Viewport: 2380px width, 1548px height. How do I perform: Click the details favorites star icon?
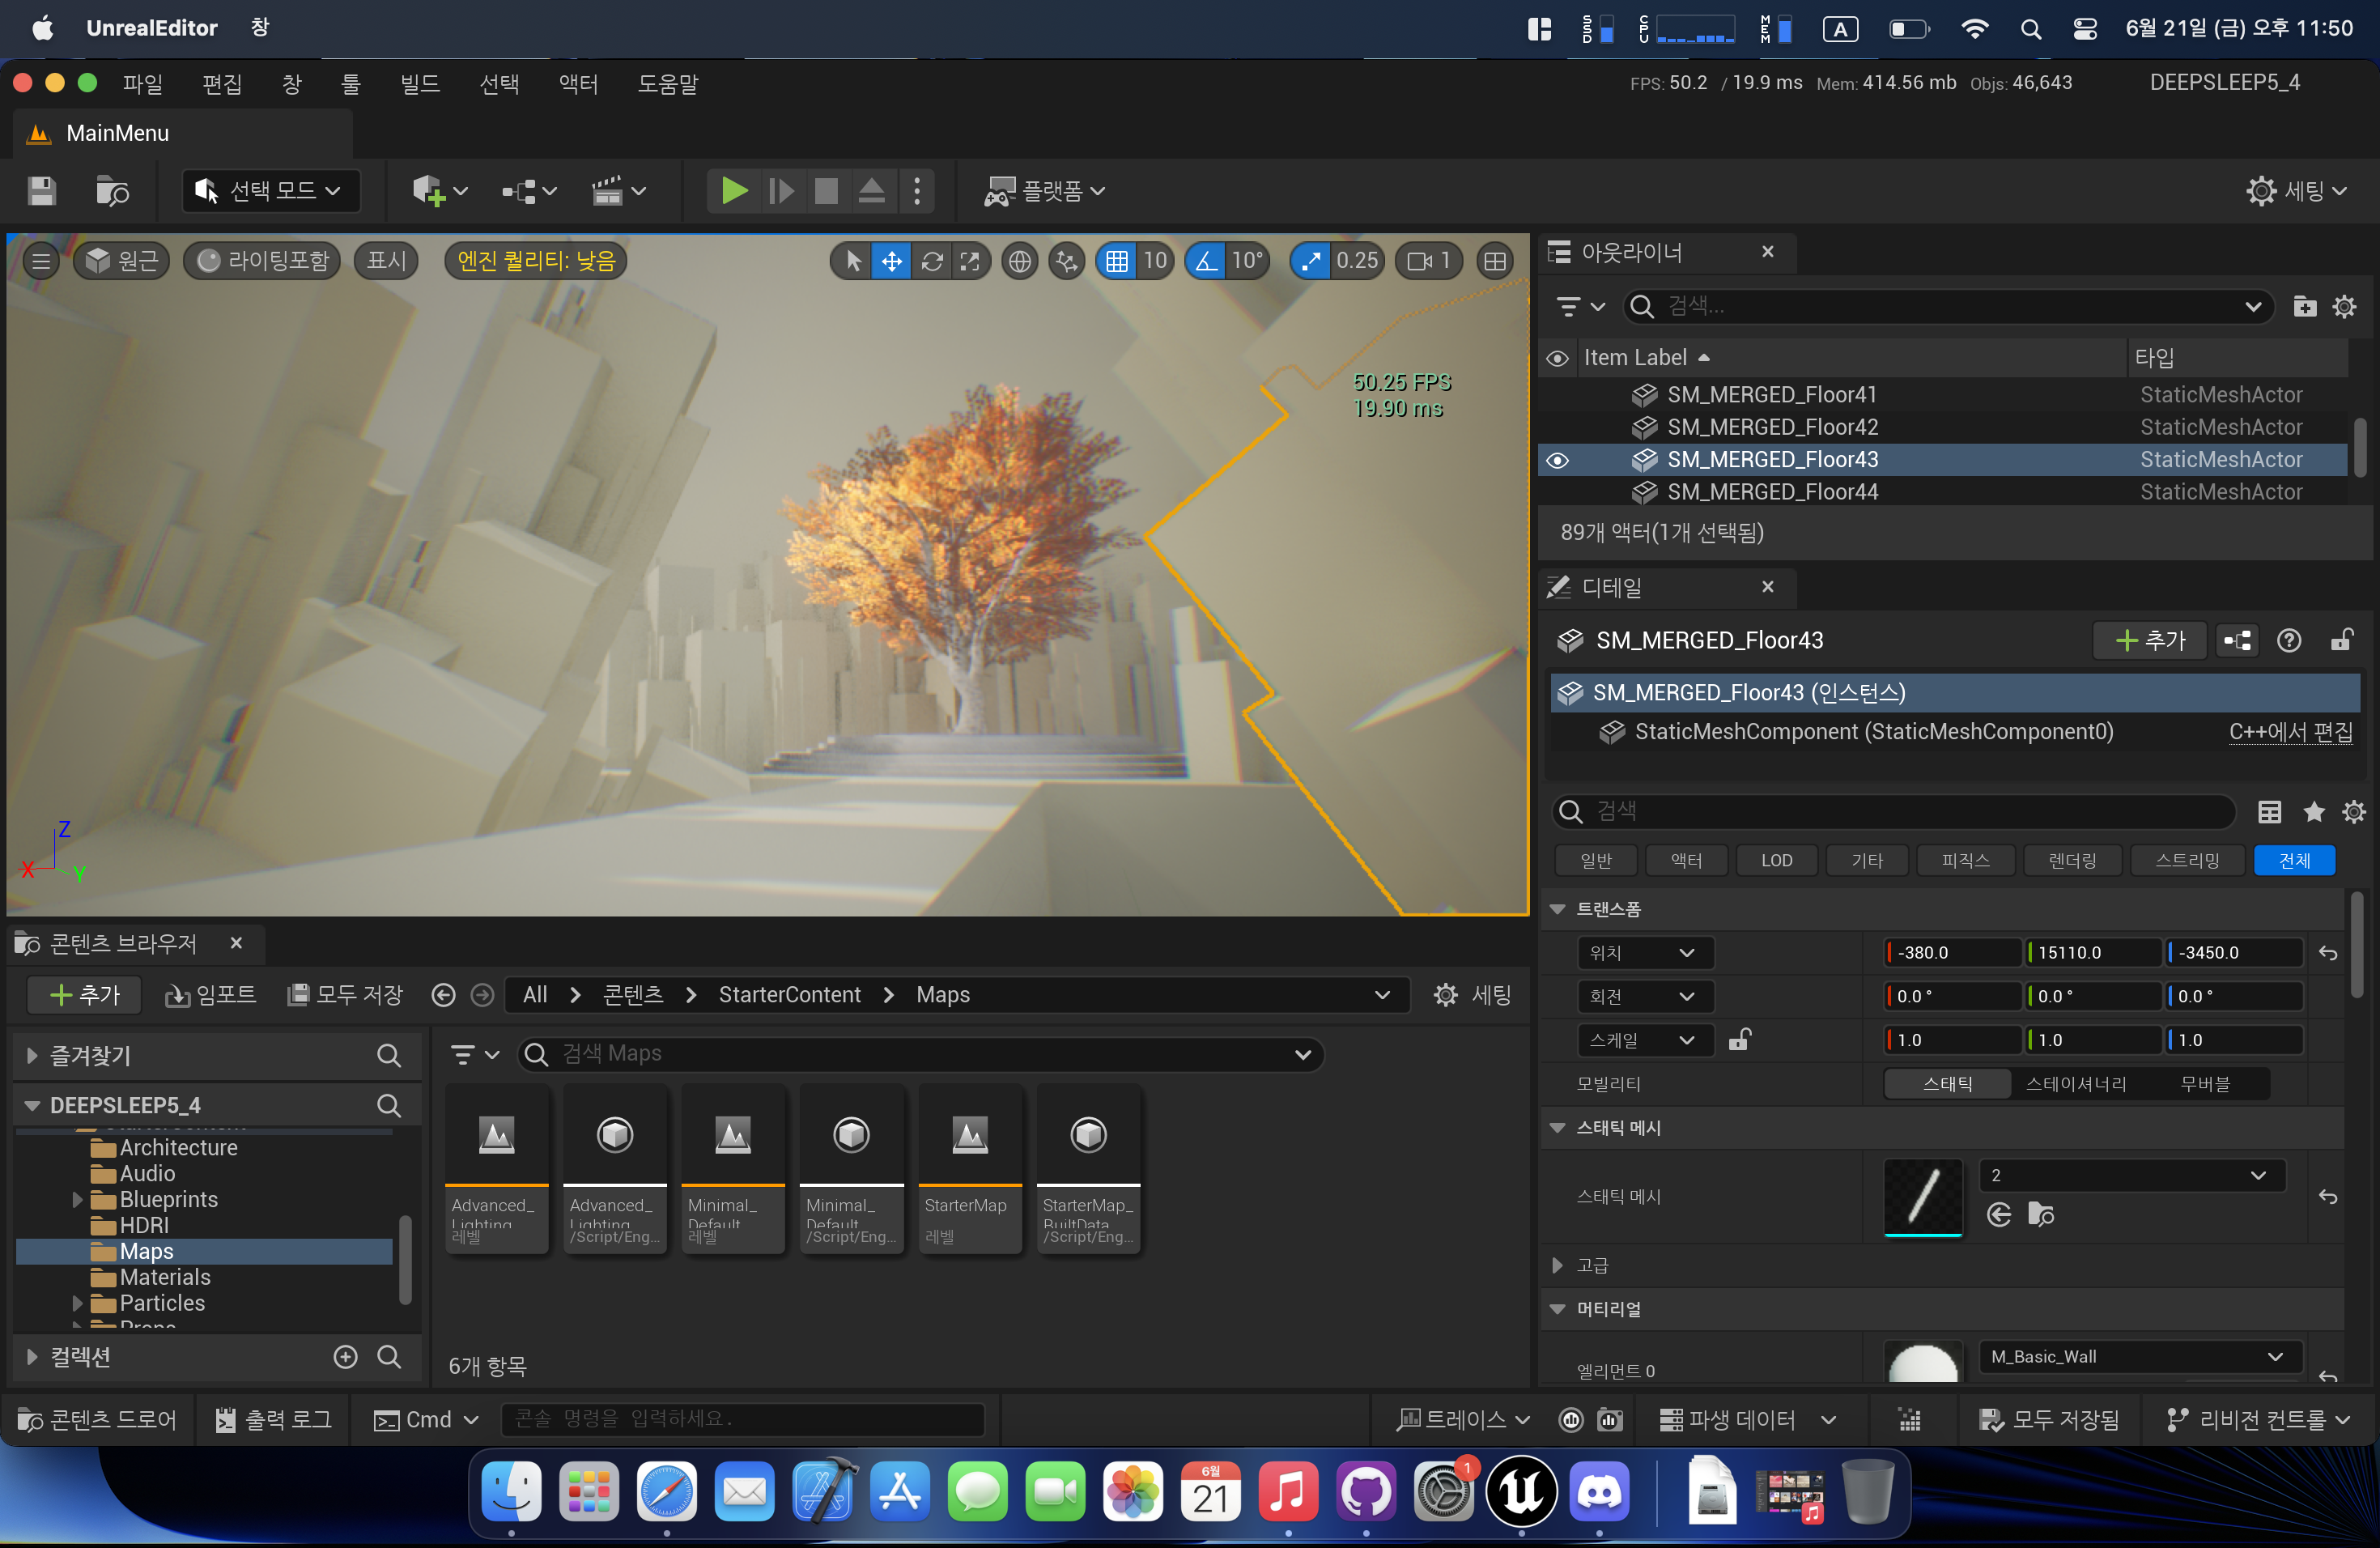pyautogui.click(x=2313, y=812)
